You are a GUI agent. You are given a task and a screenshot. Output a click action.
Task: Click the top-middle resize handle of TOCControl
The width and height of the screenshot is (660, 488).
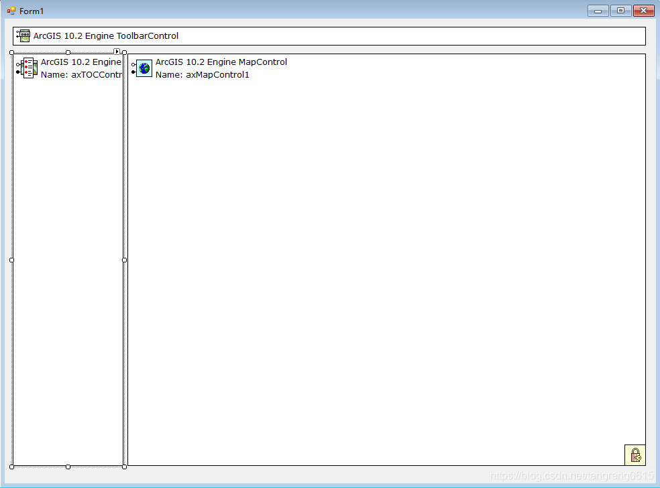[68, 52]
